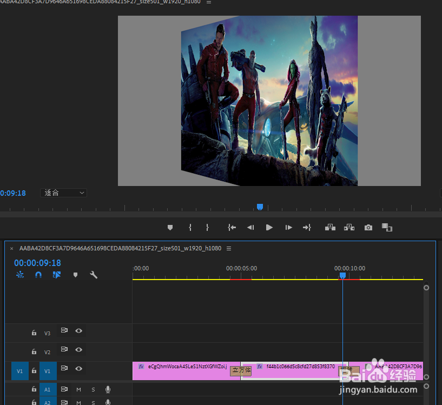Screen dimensions: 442x405
Task: Mark In point in the program monitor
Action: 190,228
